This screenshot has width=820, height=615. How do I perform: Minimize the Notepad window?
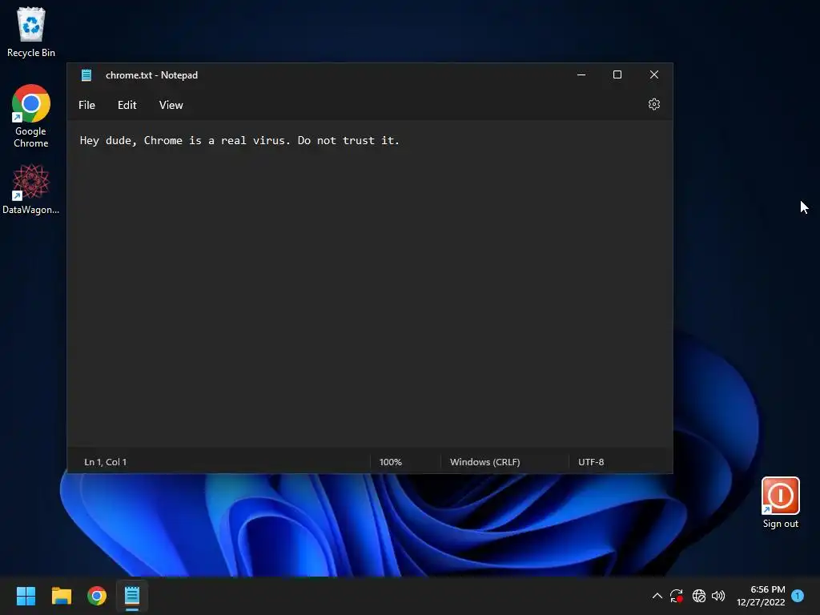point(581,74)
